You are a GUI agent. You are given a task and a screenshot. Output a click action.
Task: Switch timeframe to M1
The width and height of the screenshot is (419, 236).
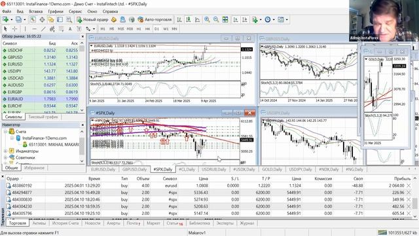(x=103, y=29)
